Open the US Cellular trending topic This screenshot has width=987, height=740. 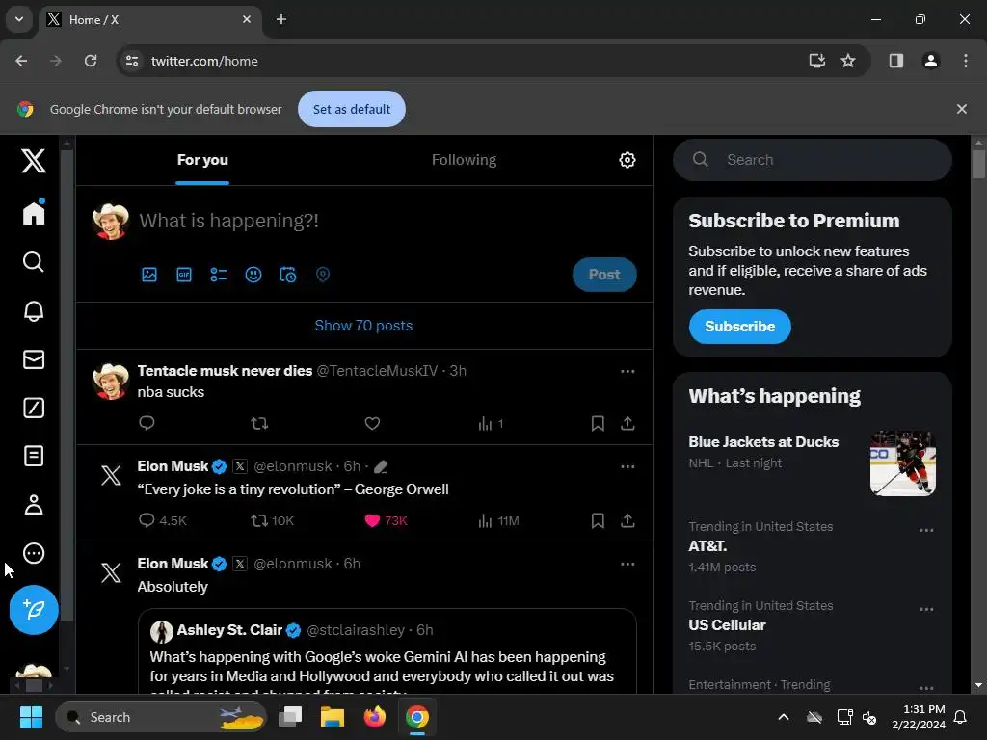(727, 625)
